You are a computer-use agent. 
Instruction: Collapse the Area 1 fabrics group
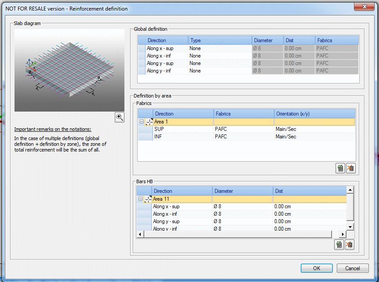[142, 122]
